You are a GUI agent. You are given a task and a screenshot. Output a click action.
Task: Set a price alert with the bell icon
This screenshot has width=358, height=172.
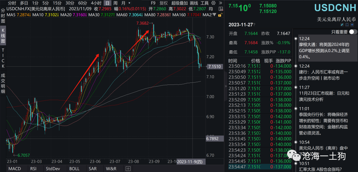click(347, 25)
